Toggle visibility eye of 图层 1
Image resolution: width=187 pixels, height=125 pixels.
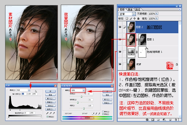point(120,39)
